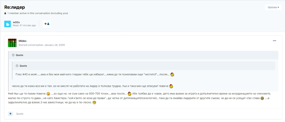The height and width of the screenshot is (122, 285).
Task: Click the Santa smiley after 'атакуват повече'
Action: [x=171, y=86]
